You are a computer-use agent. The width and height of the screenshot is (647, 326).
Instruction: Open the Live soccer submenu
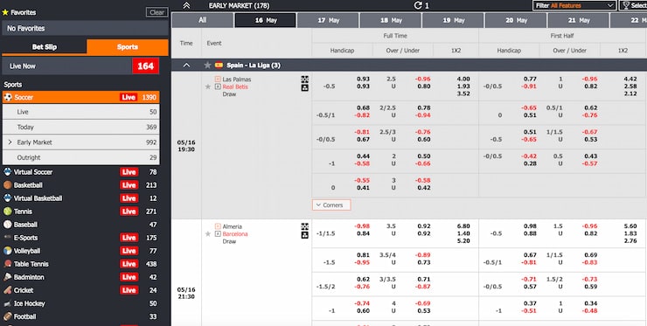coord(80,112)
